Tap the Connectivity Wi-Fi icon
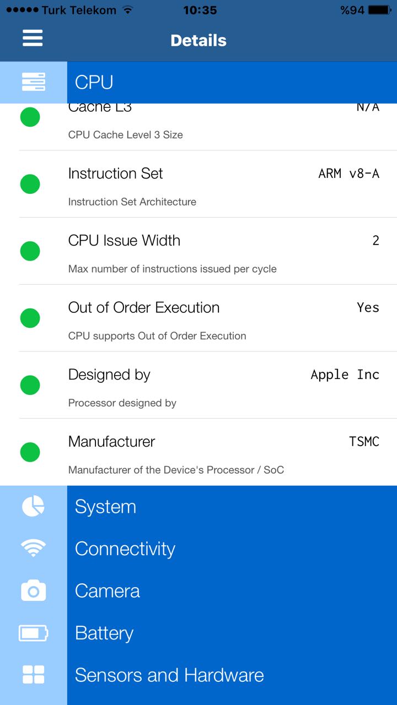397x705 pixels. 33,548
